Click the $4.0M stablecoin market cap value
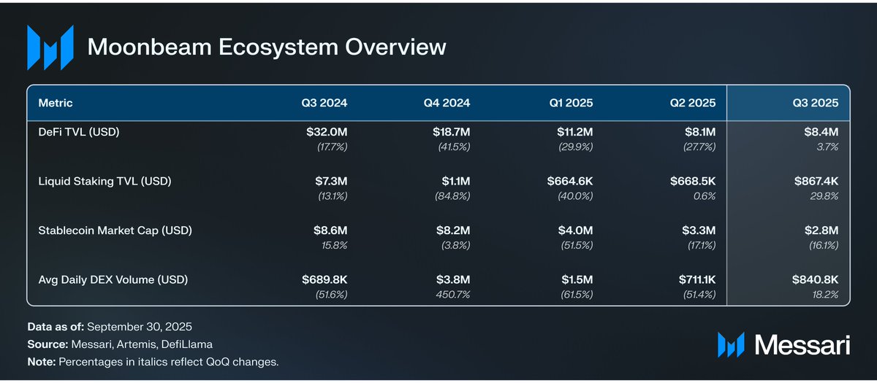The height and width of the screenshot is (383, 877). coord(575,230)
